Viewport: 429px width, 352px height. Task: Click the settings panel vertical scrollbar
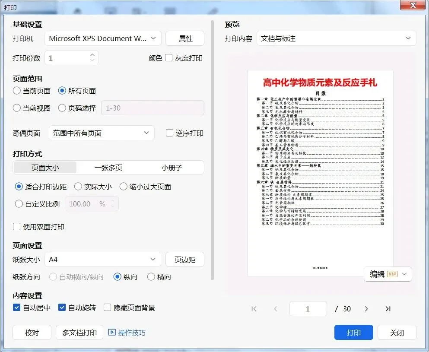(x=212, y=150)
